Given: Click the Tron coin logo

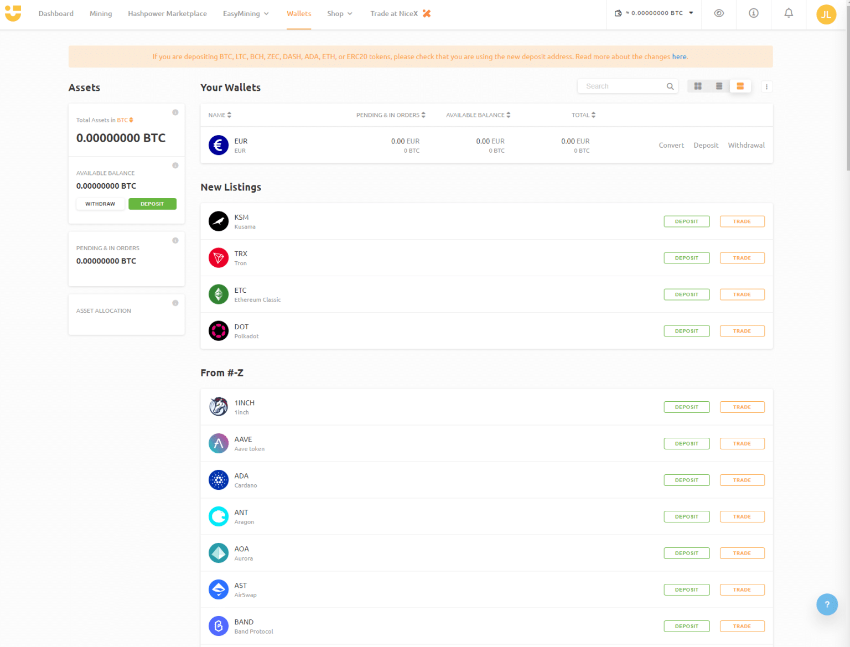Looking at the screenshot, I should point(219,257).
